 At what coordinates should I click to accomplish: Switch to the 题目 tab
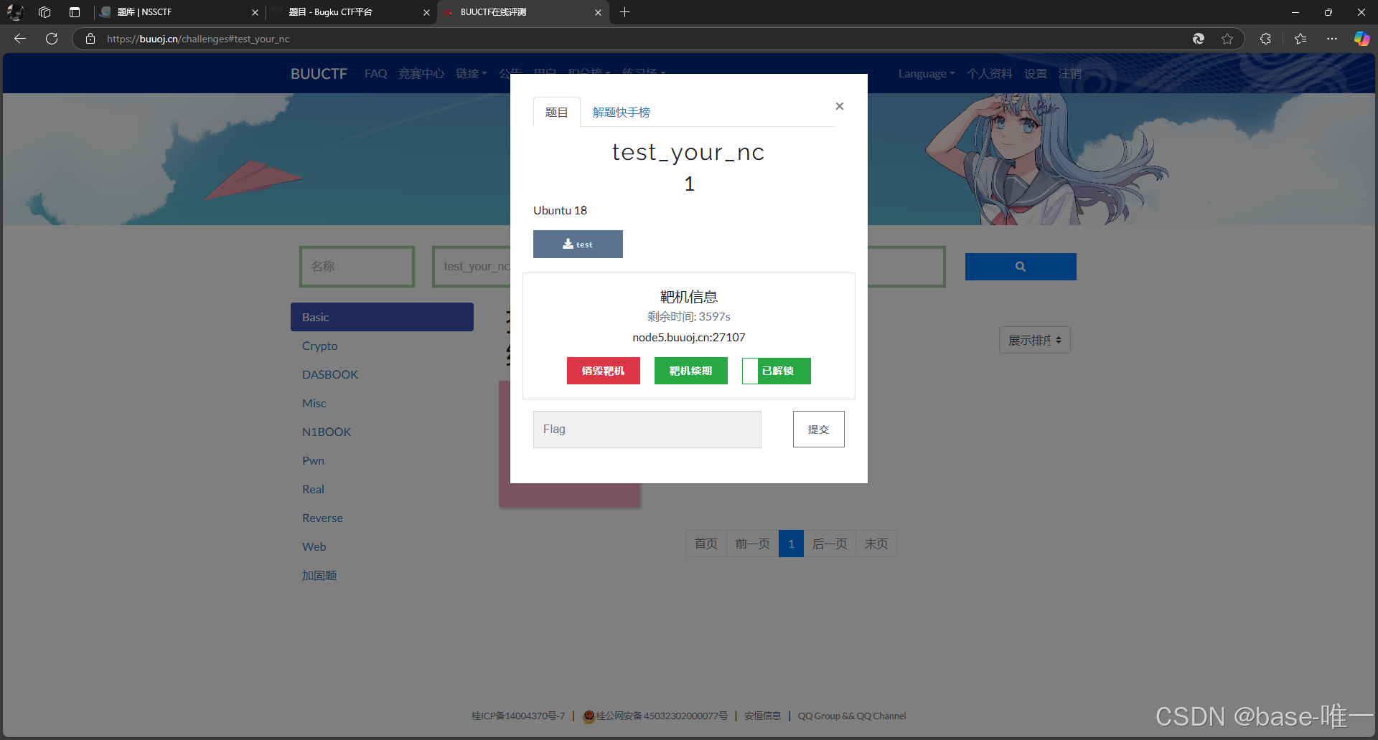556,112
